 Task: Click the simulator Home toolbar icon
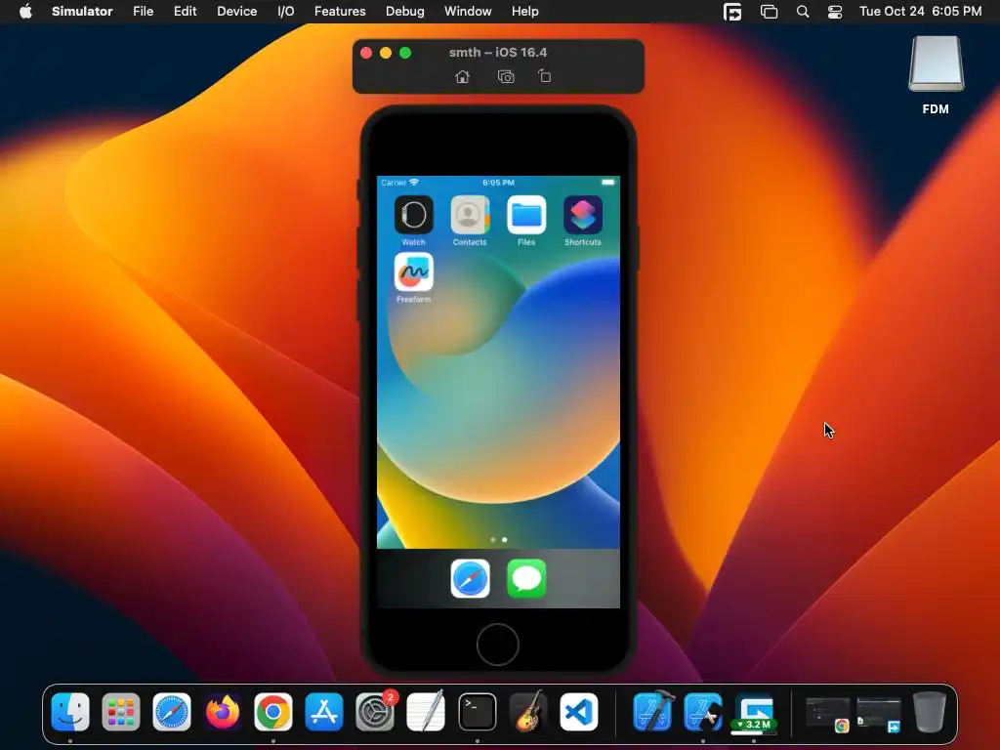click(462, 76)
